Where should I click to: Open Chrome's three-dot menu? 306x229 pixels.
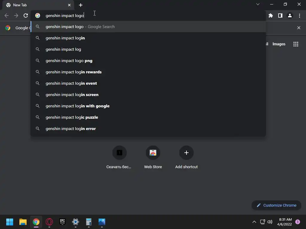(x=299, y=16)
